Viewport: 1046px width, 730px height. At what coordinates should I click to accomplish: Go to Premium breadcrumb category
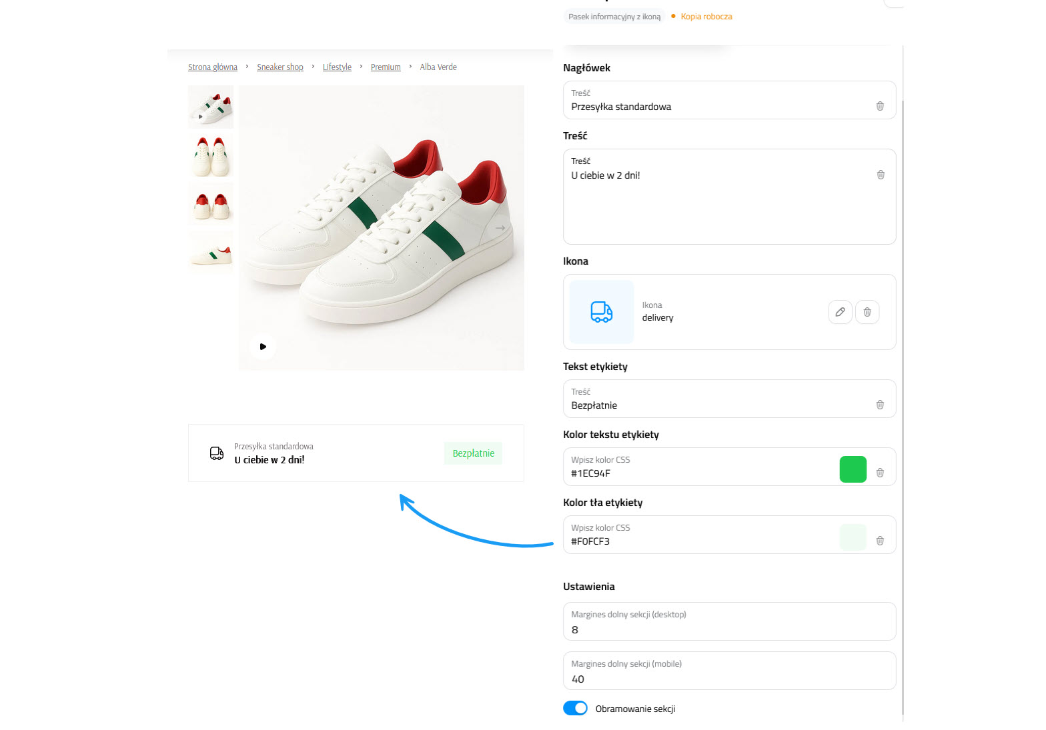pos(386,67)
